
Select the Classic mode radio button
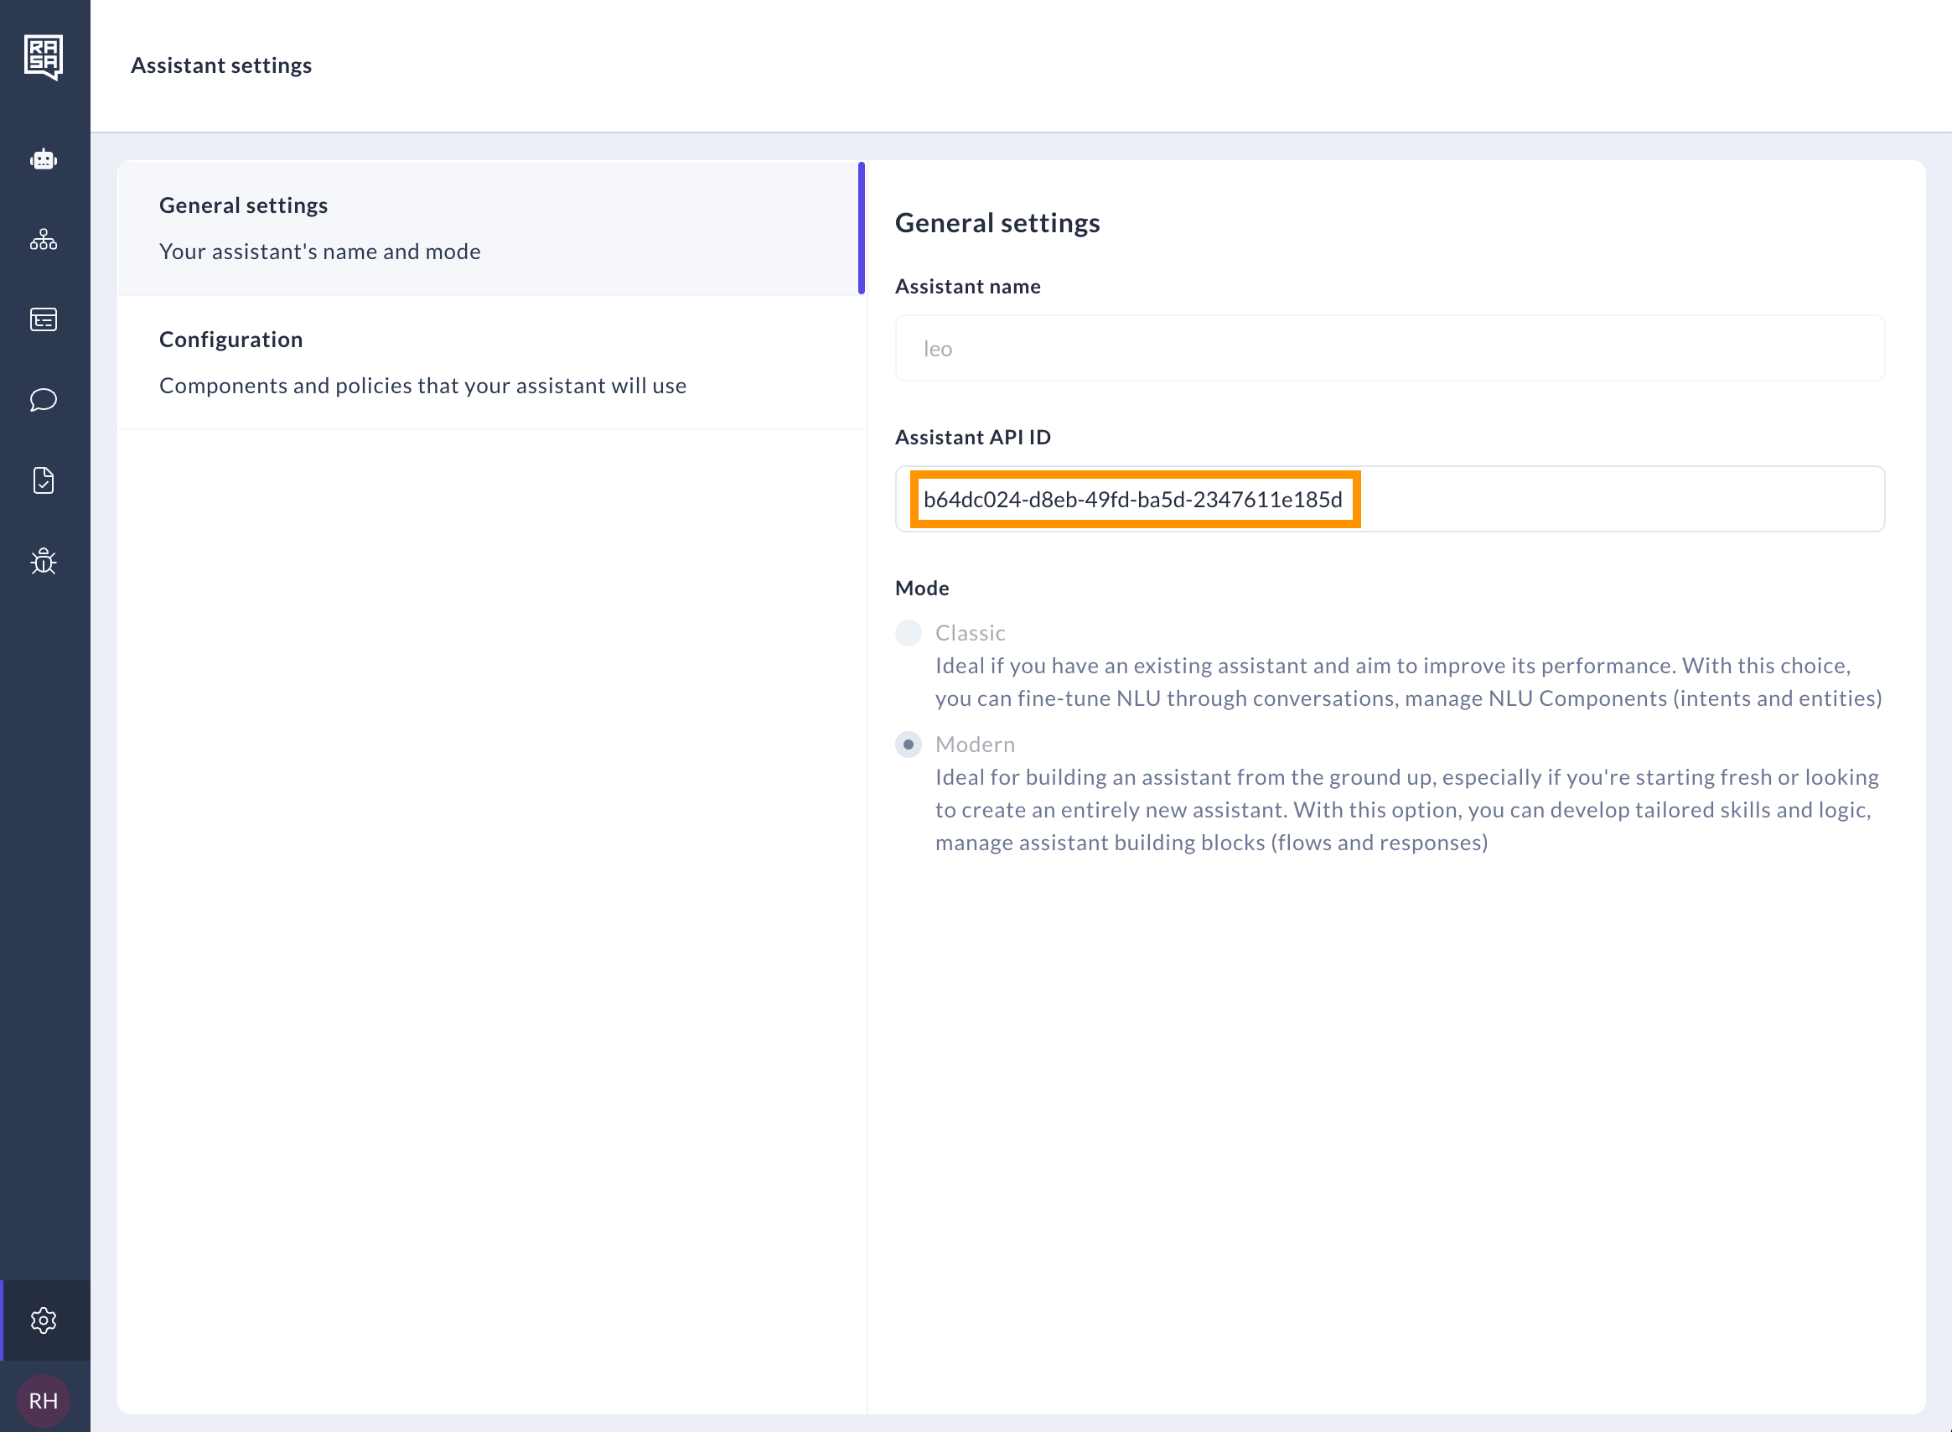(x=908, y=633)
